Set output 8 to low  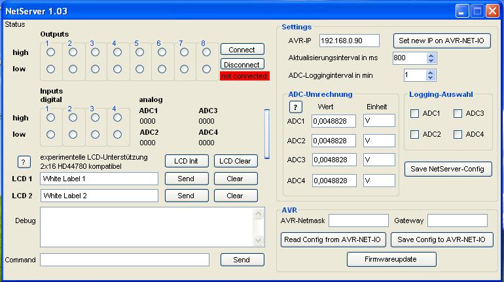point(206,69)
